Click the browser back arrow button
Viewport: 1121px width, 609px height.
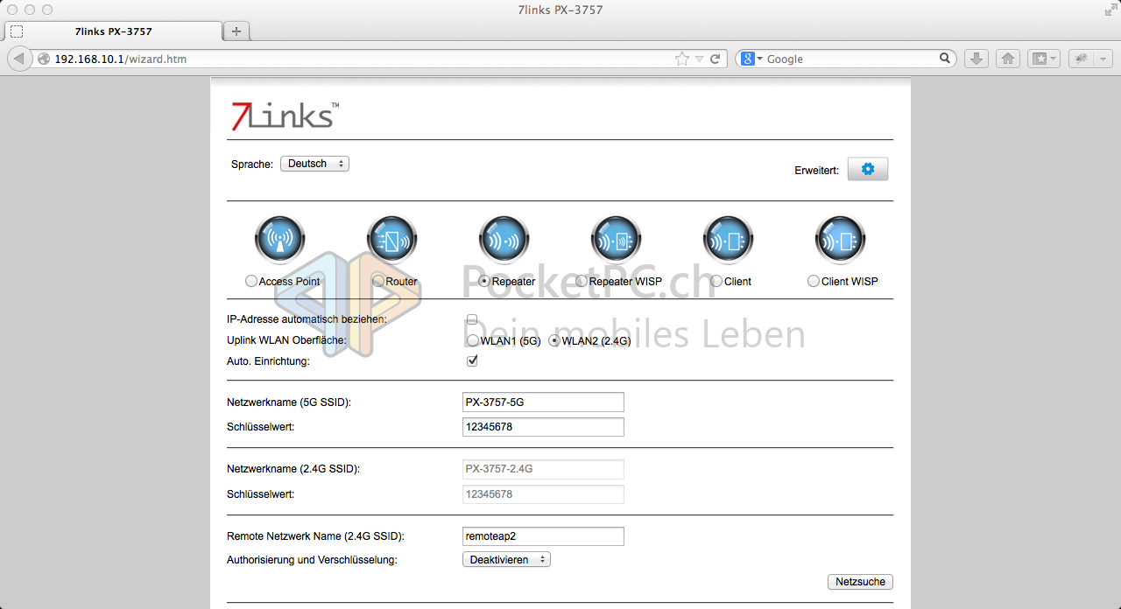pos(19,59)
